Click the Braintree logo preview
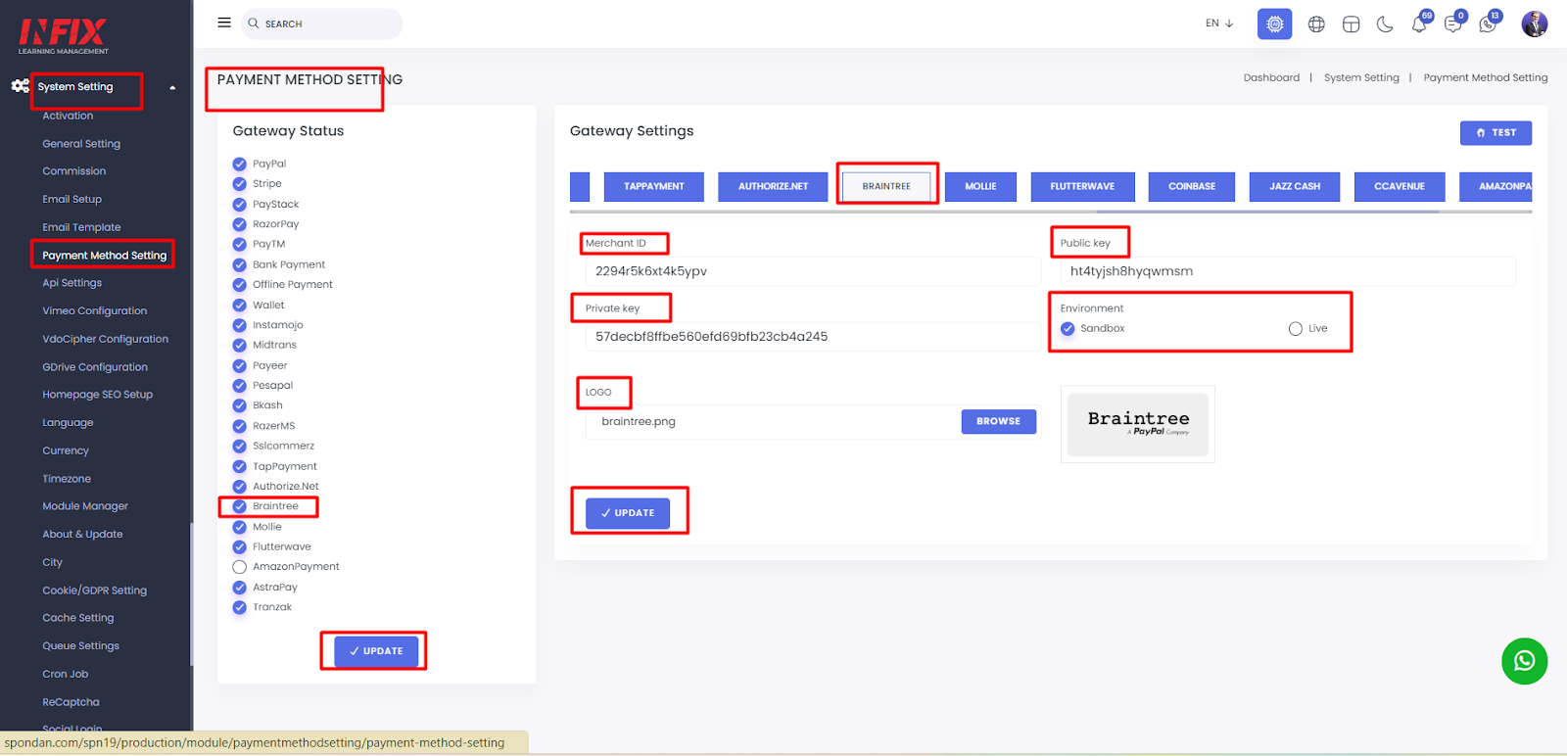This screenshot has width=1567, height=756. [1138, 424]
